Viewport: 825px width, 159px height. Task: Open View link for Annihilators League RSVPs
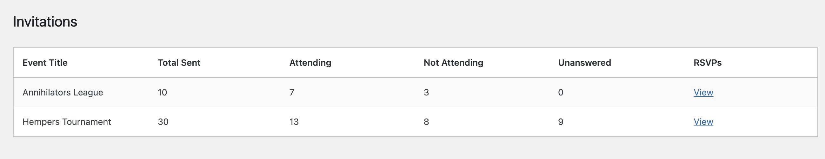[x=703, y=92]
